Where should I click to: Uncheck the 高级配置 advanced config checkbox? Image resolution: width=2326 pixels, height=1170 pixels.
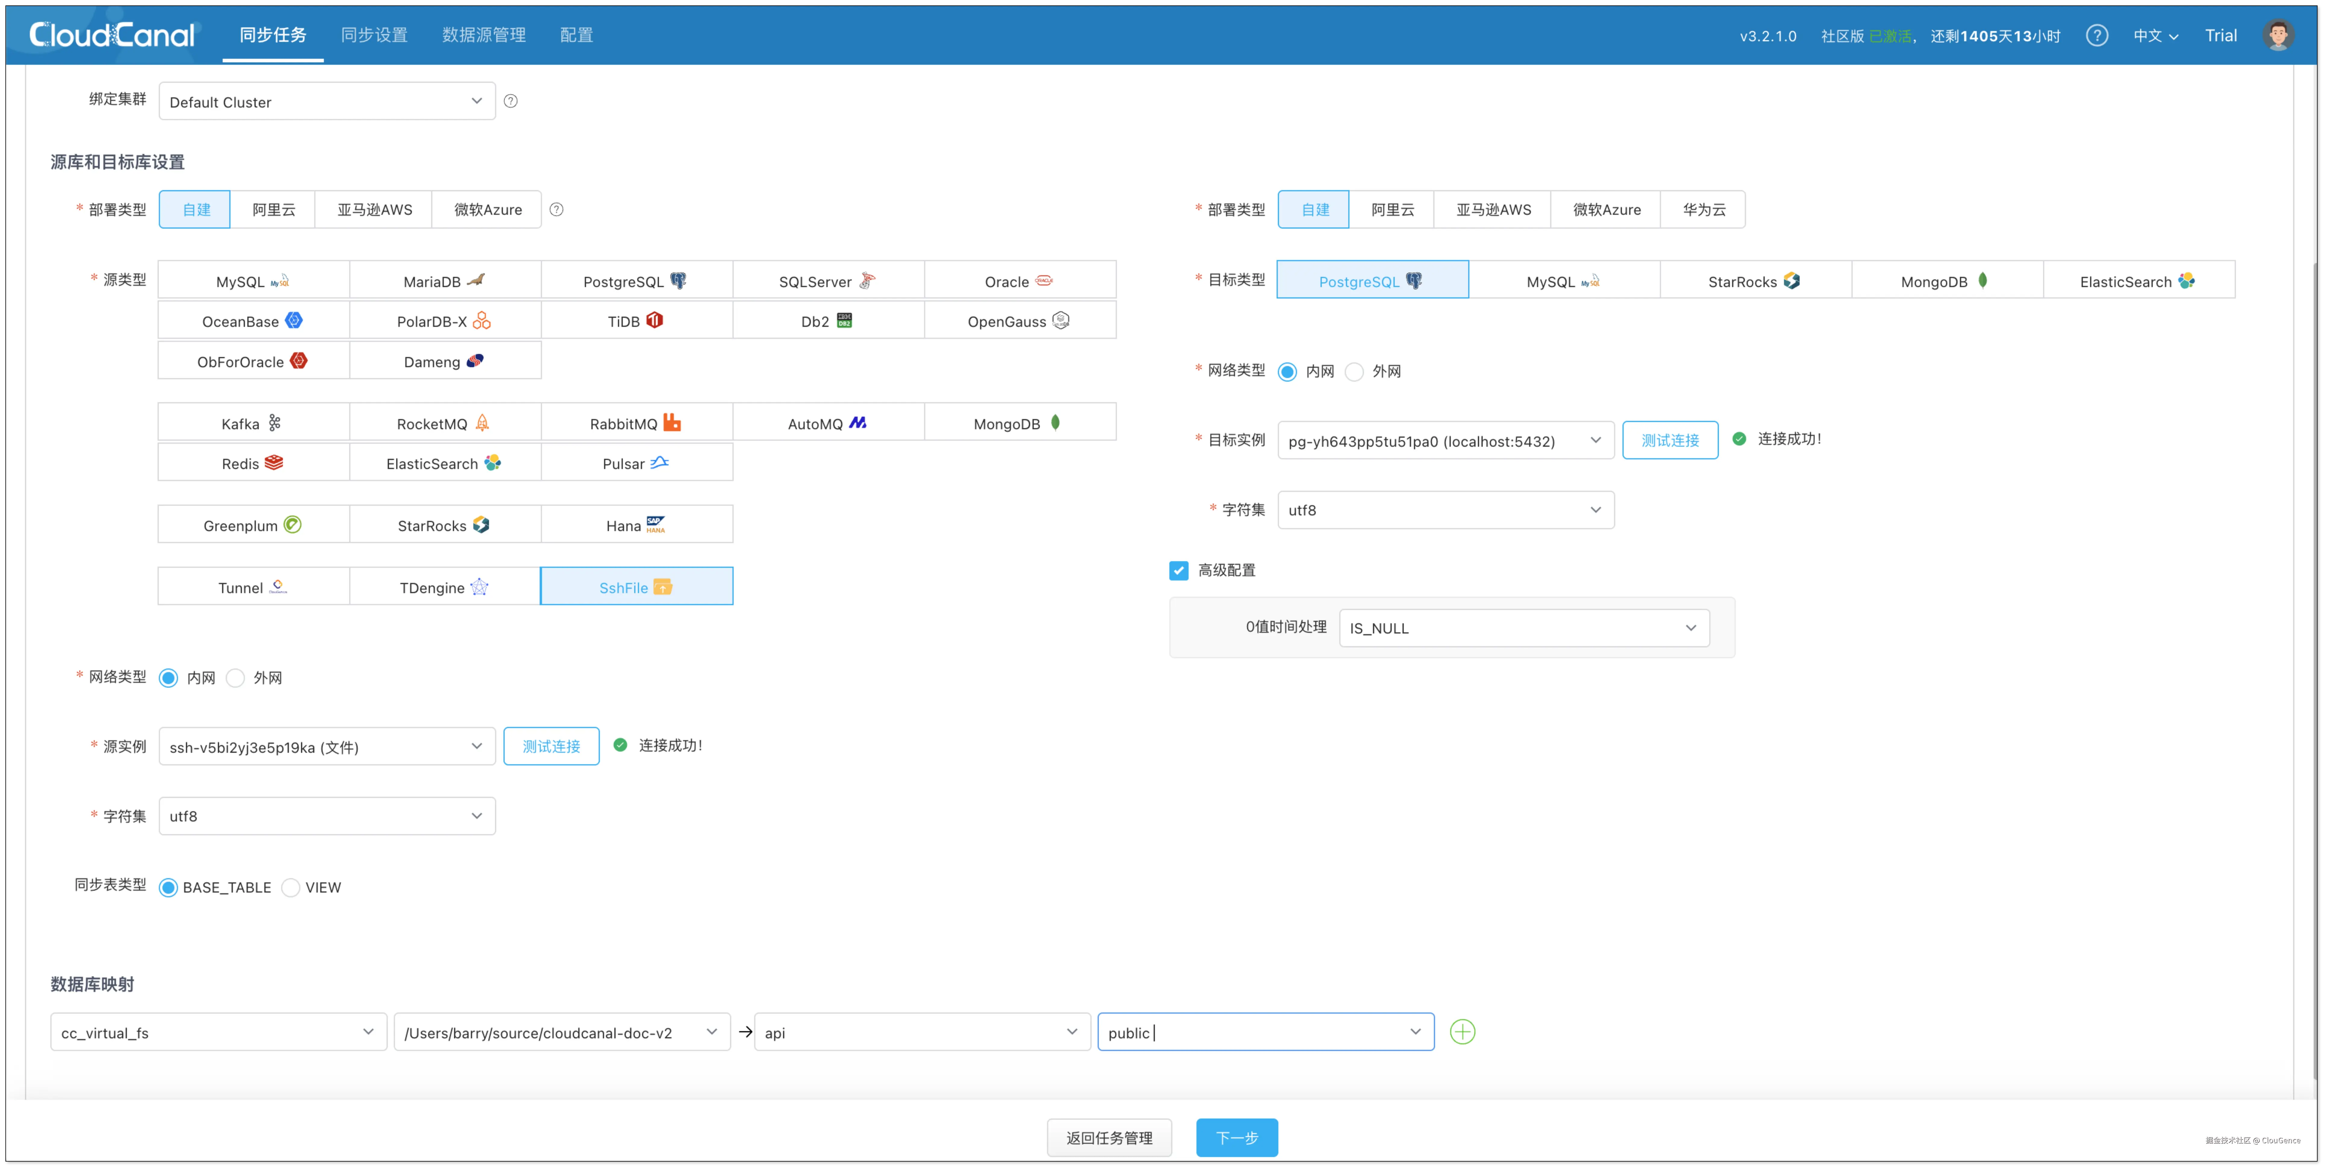[1178, 571]
